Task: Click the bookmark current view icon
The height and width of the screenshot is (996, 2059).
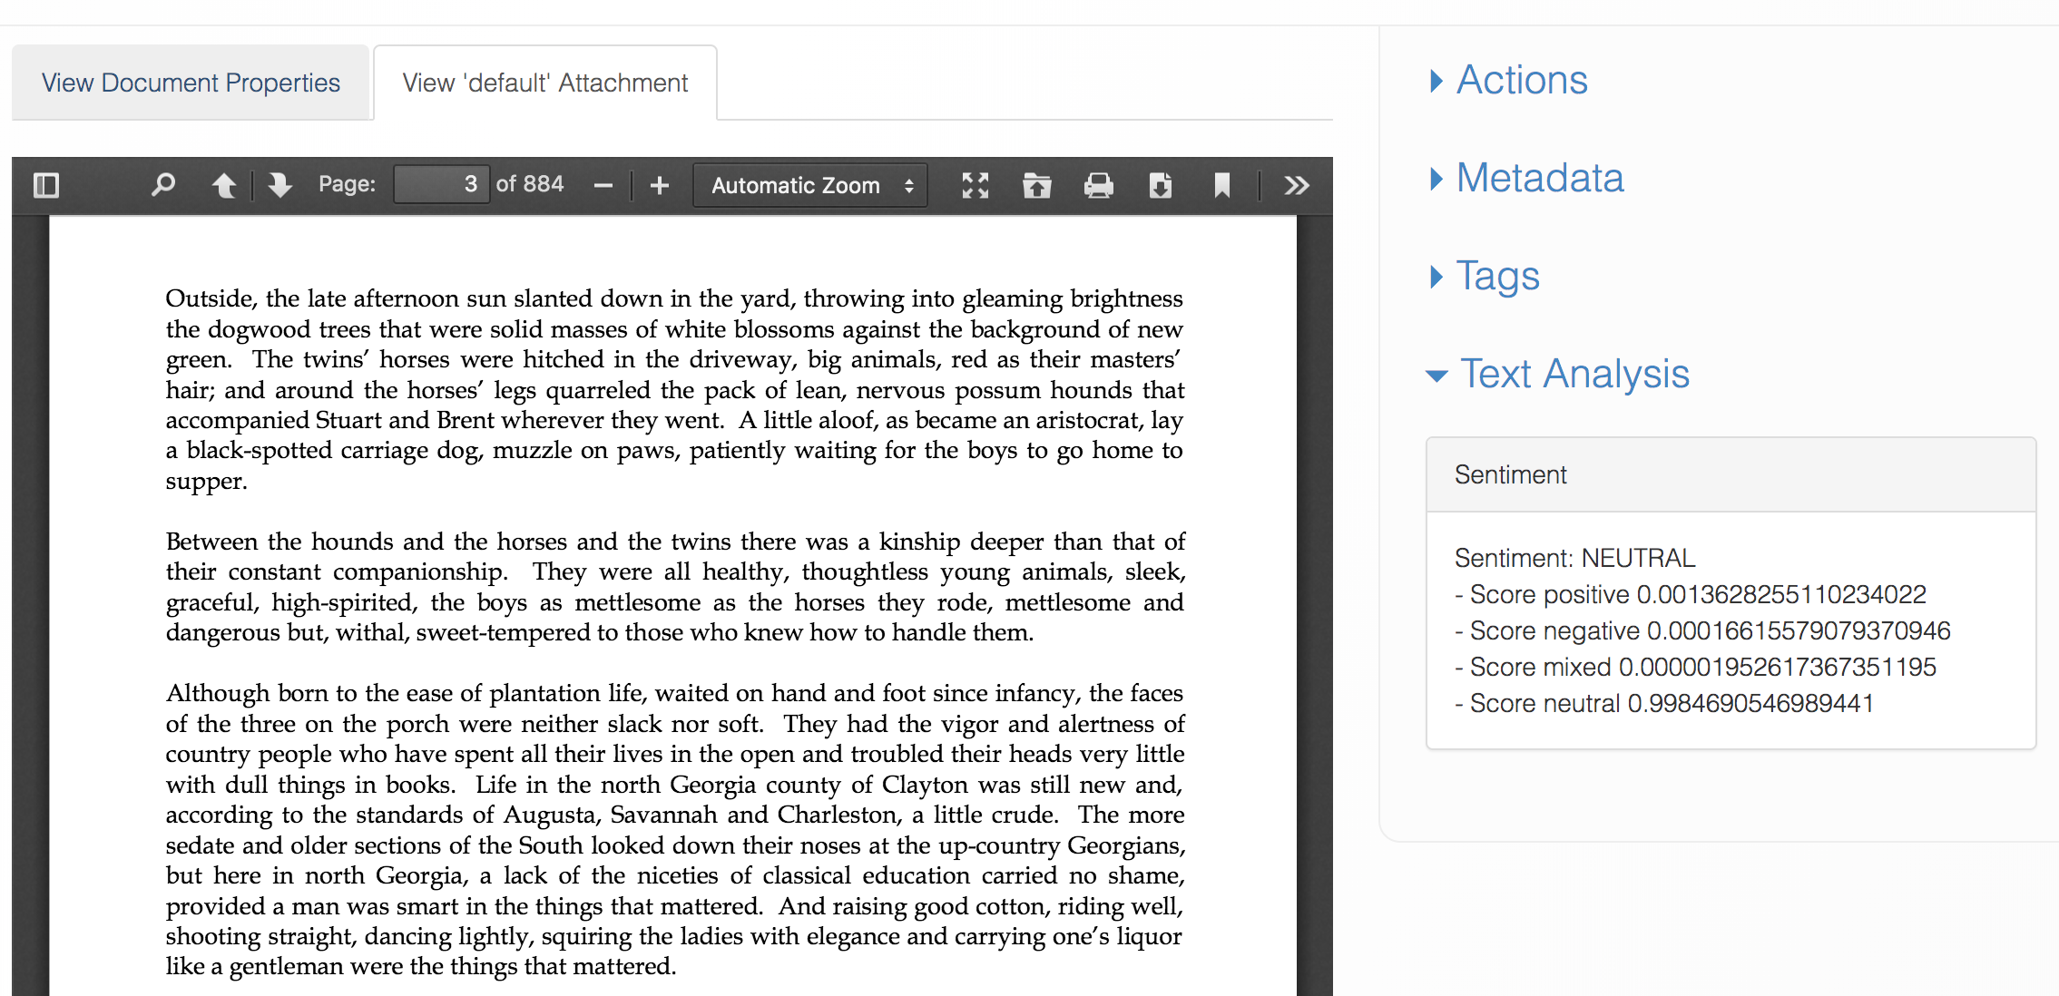Action: click(1222, 185)
